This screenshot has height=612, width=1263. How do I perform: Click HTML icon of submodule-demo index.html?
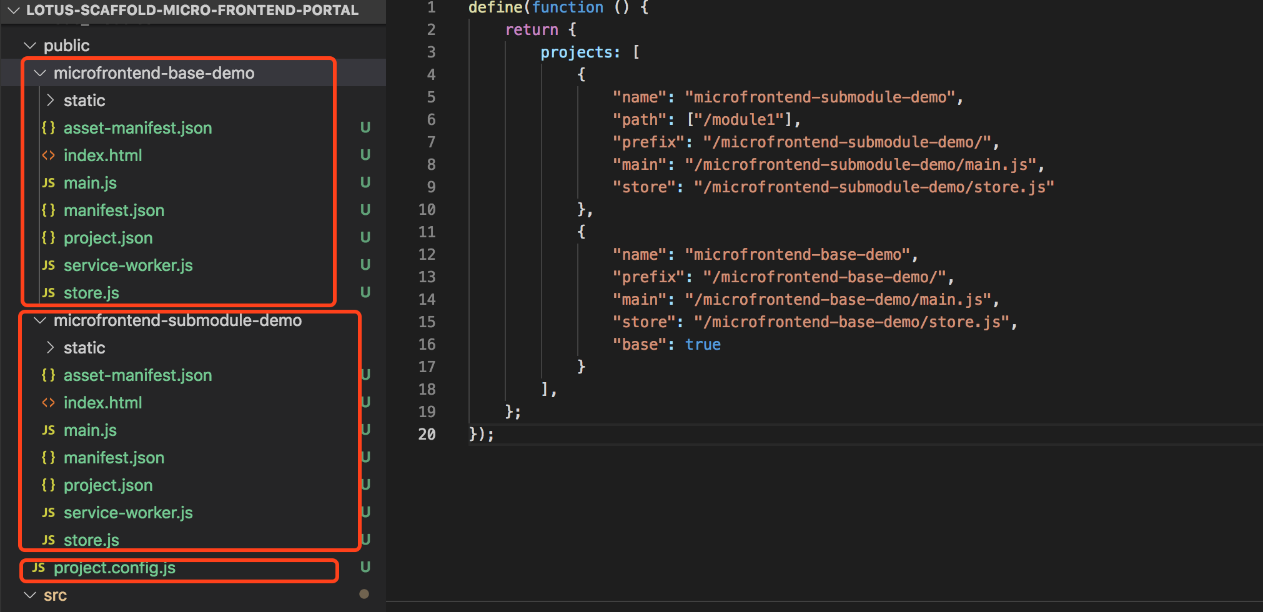(x=49, y=402)
